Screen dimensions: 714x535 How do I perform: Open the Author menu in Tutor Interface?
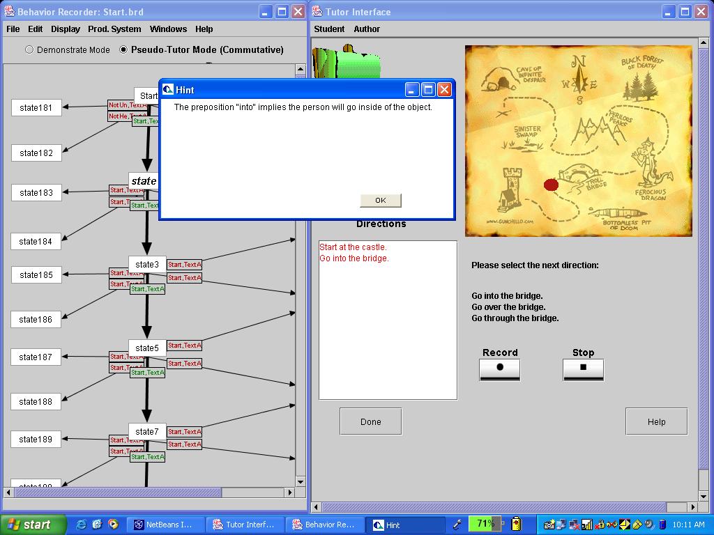[367, 29]
